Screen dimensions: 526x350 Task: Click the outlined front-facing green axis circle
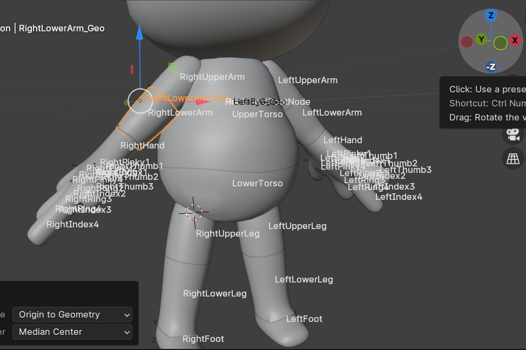pyautogui.click(x=500, y=43)
